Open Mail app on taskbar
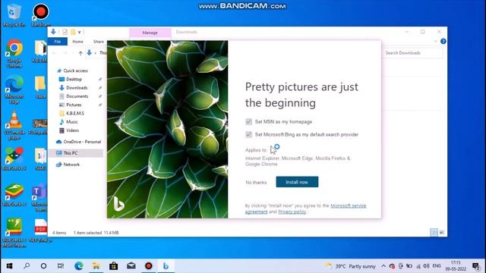The height and width of the screenshot is (273, 486). coord(131,266)
